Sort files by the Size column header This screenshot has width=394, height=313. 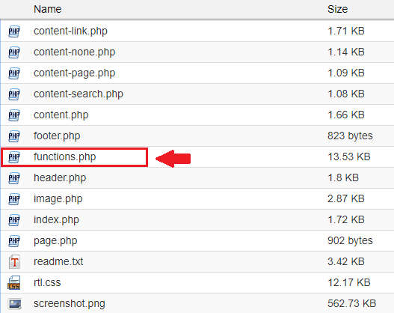(337, 9)
